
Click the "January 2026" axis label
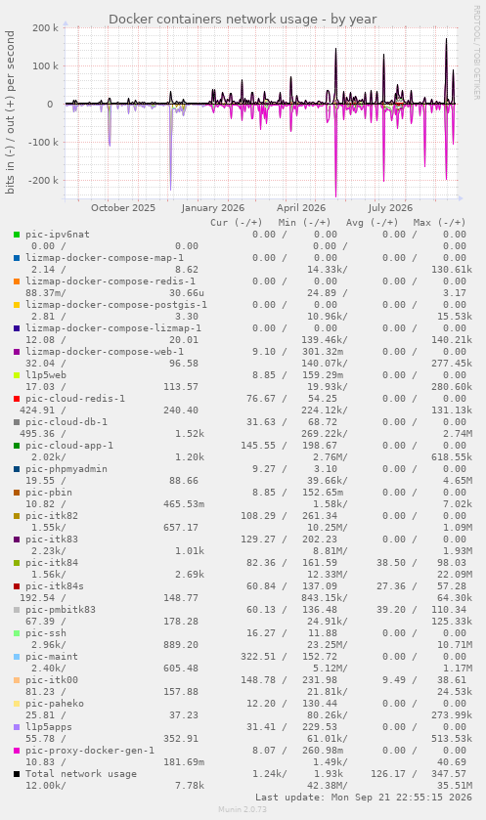coord(213,207)
